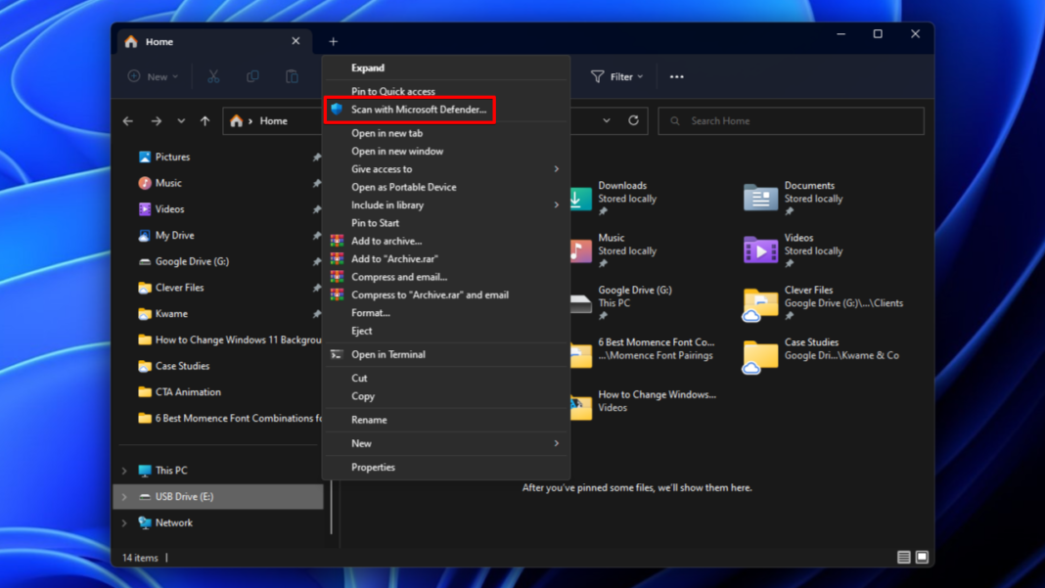Choose Open in Terminal from the menu
The image size is (1045, 588).
click(x=390, y=354)
